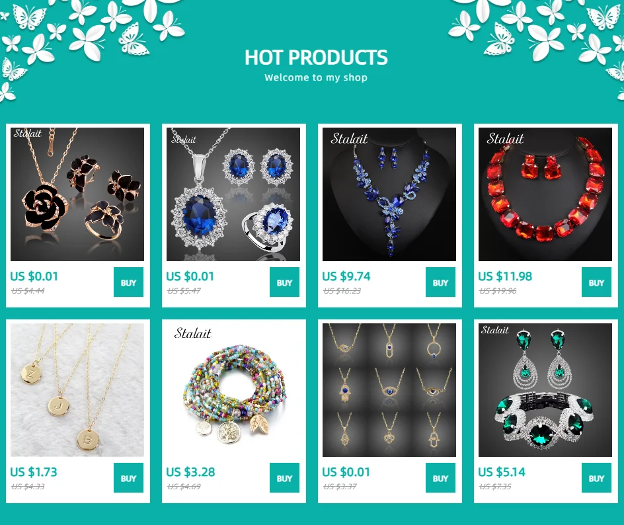Buy the evil eye pendants priced $3.37 originally
The width and height of the screenshot is (624, 525).
pyautogui.click(x=440, y=478)
